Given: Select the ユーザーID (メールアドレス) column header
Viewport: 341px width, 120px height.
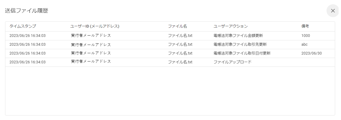Looking at the screenshot, I should pyautogui.click(x=94, y=26).
